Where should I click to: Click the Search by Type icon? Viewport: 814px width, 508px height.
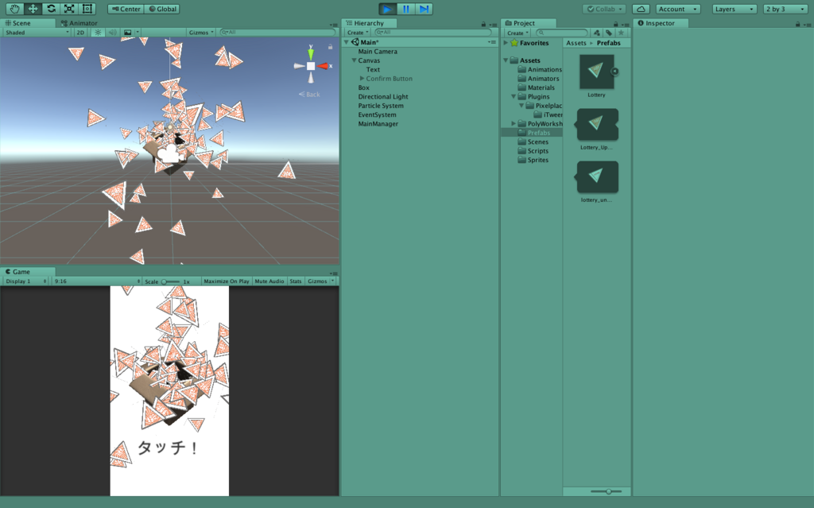click(597, 33)
